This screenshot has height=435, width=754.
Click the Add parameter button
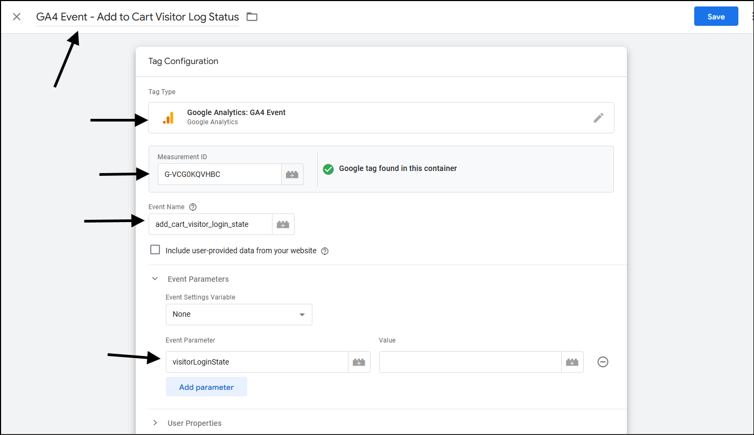point(206,387)
